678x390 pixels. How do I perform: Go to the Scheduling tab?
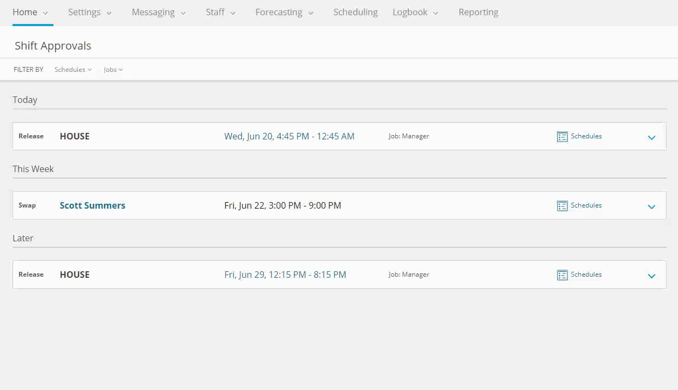[x=355, y=12]
